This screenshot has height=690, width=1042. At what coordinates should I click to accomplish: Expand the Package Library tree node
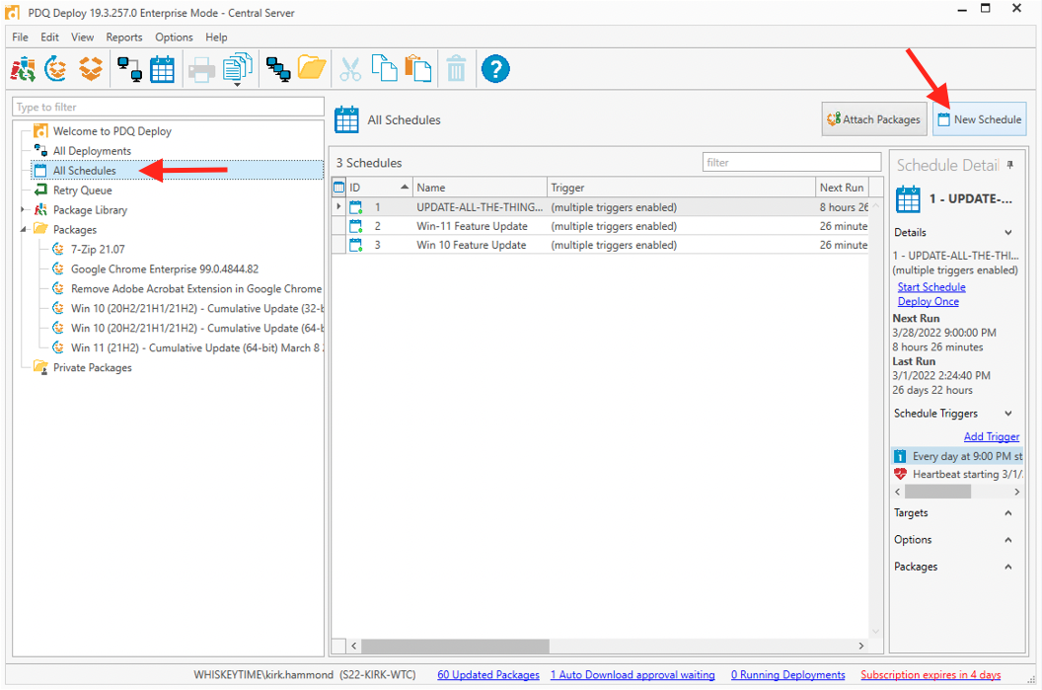click(23, 209)
